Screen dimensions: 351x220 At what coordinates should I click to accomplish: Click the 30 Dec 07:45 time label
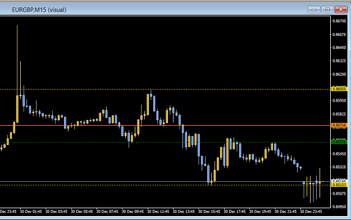107,211
